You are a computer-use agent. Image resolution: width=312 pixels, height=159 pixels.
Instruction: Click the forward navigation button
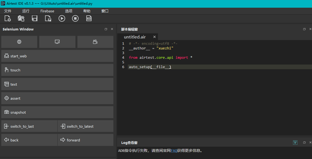[85, 140]
